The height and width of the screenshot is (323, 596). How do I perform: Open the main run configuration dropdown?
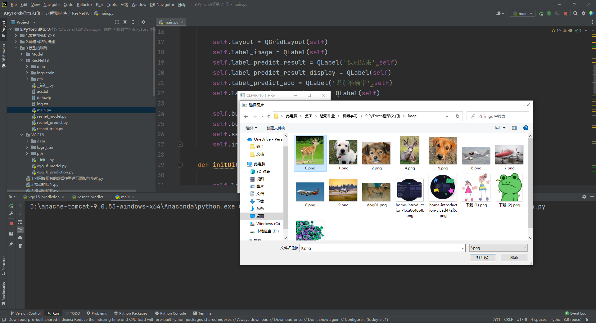point(522,13)
